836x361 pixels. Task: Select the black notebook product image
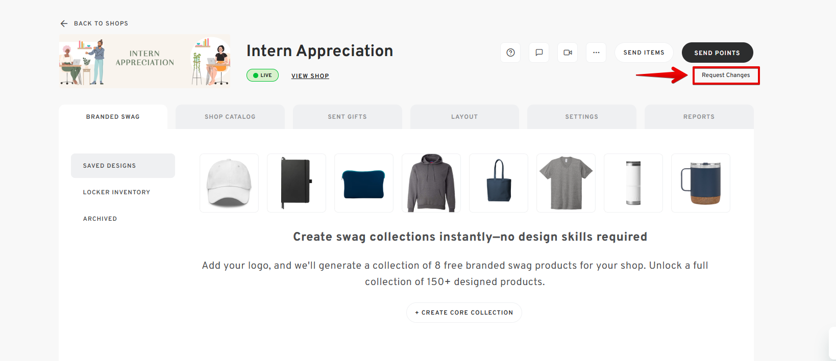click(x=297, y=183)
